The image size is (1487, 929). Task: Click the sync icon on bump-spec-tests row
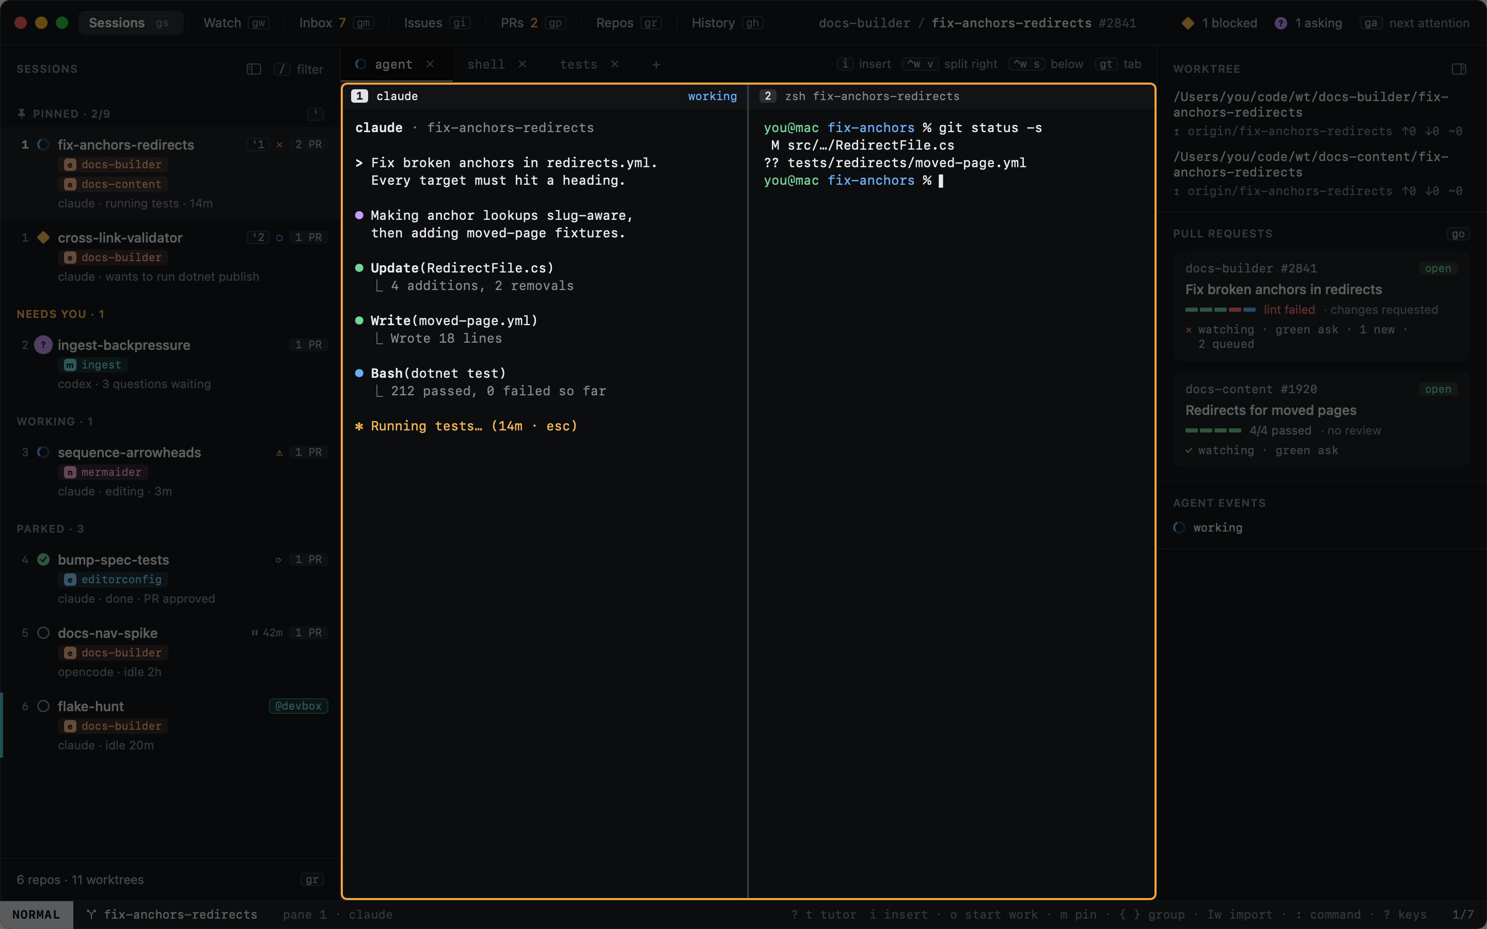pos(279,560)
